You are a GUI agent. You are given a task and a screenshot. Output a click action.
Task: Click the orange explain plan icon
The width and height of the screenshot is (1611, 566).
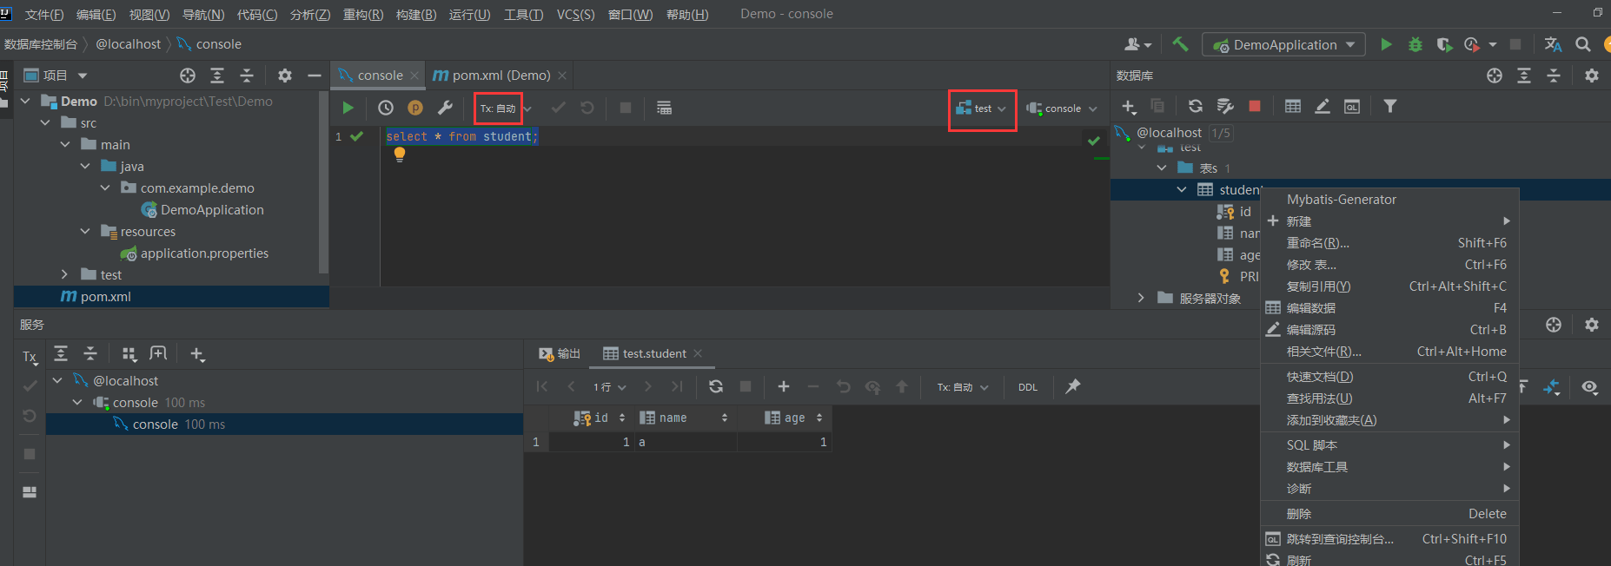pos(415,108)
